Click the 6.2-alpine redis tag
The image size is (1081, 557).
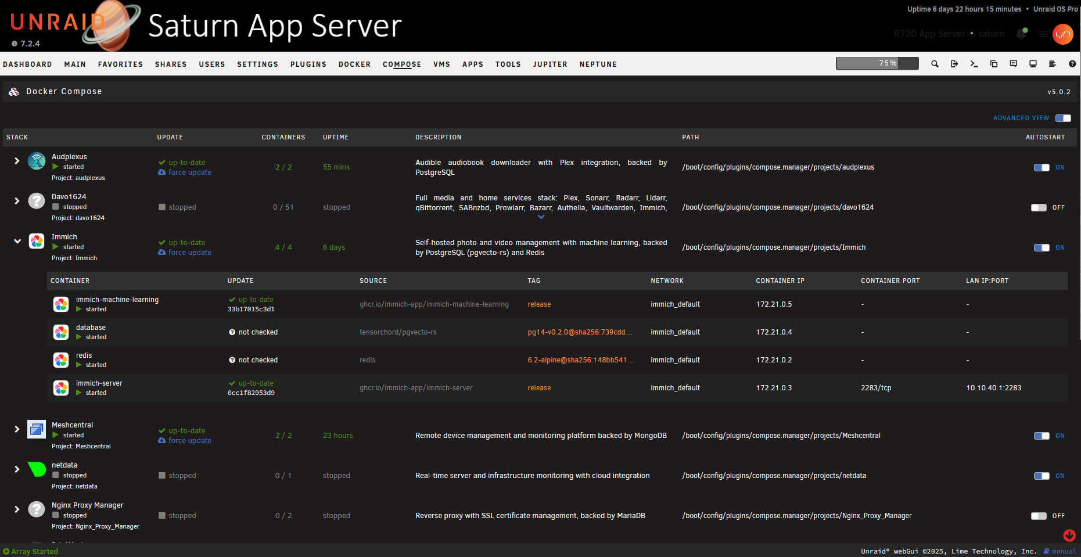coord(581,360)
